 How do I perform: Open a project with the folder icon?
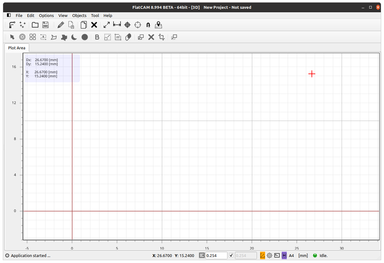(35, 25)
